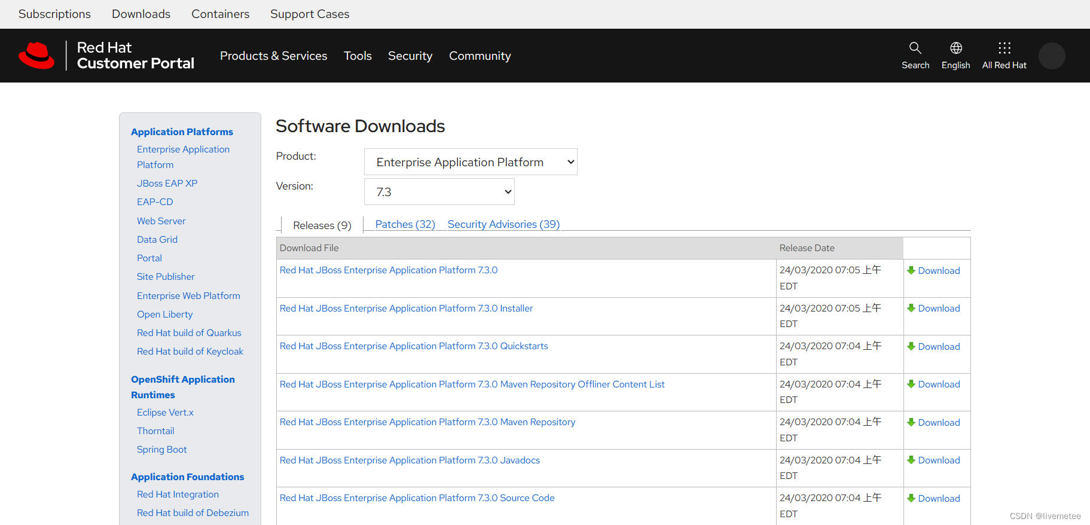Open Maven Repository Offliner Content List link
This screenshot has height=525, width=1090.
(472, 384)
